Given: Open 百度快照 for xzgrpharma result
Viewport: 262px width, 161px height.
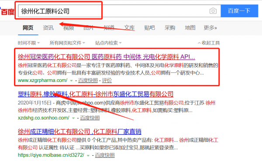Looking at the screenshot, I should coord(88,80).
